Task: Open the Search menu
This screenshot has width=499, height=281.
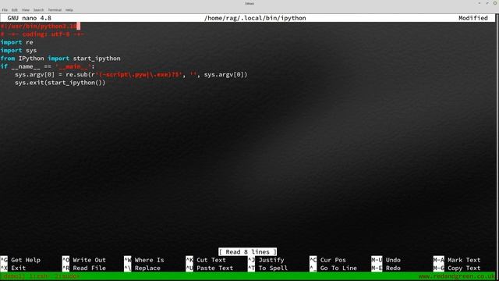Action: 38,10
